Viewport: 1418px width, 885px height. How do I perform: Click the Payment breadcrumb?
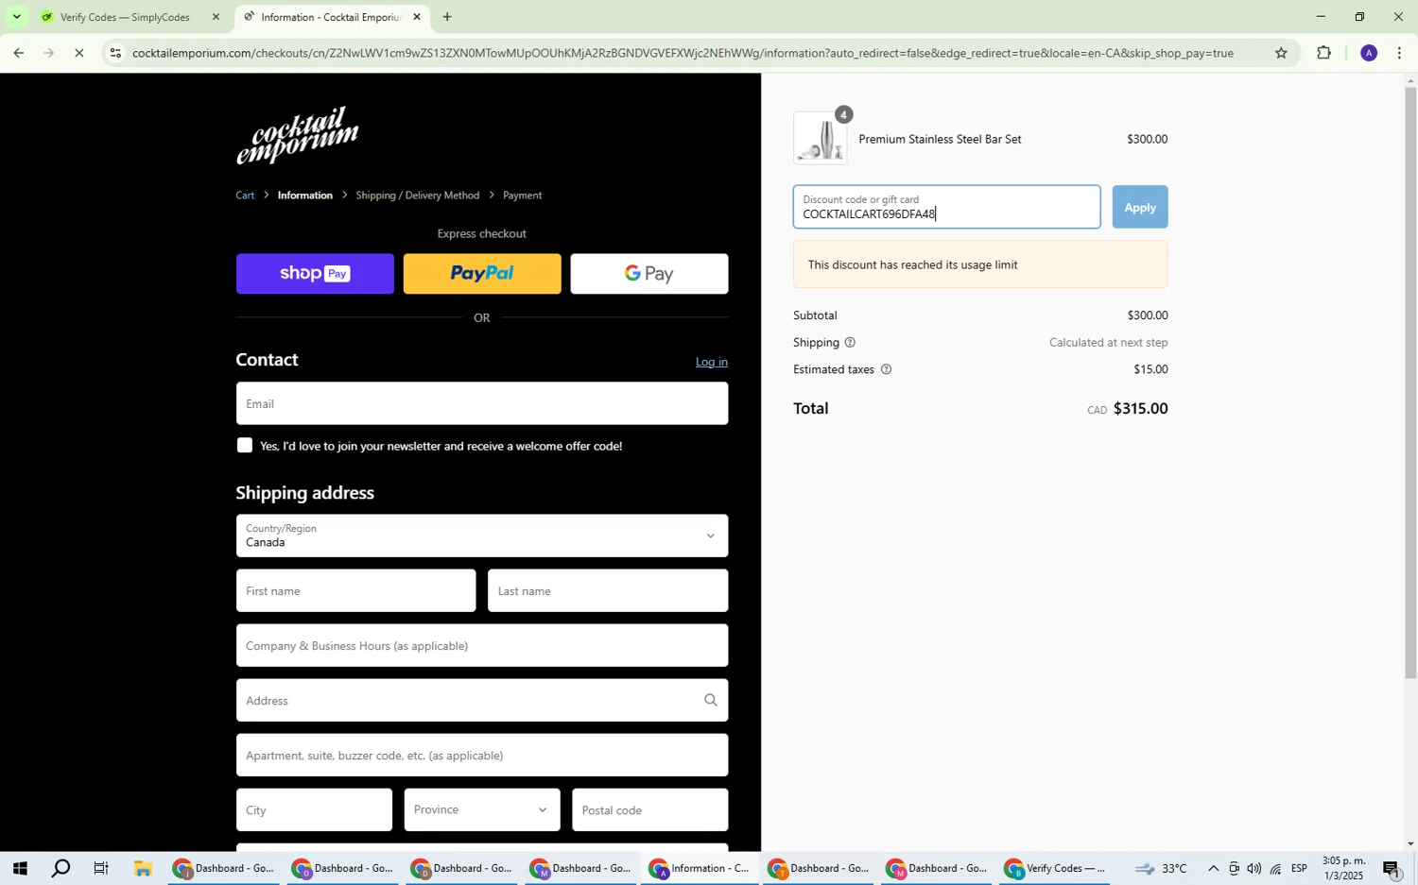(x=523, y=196)
